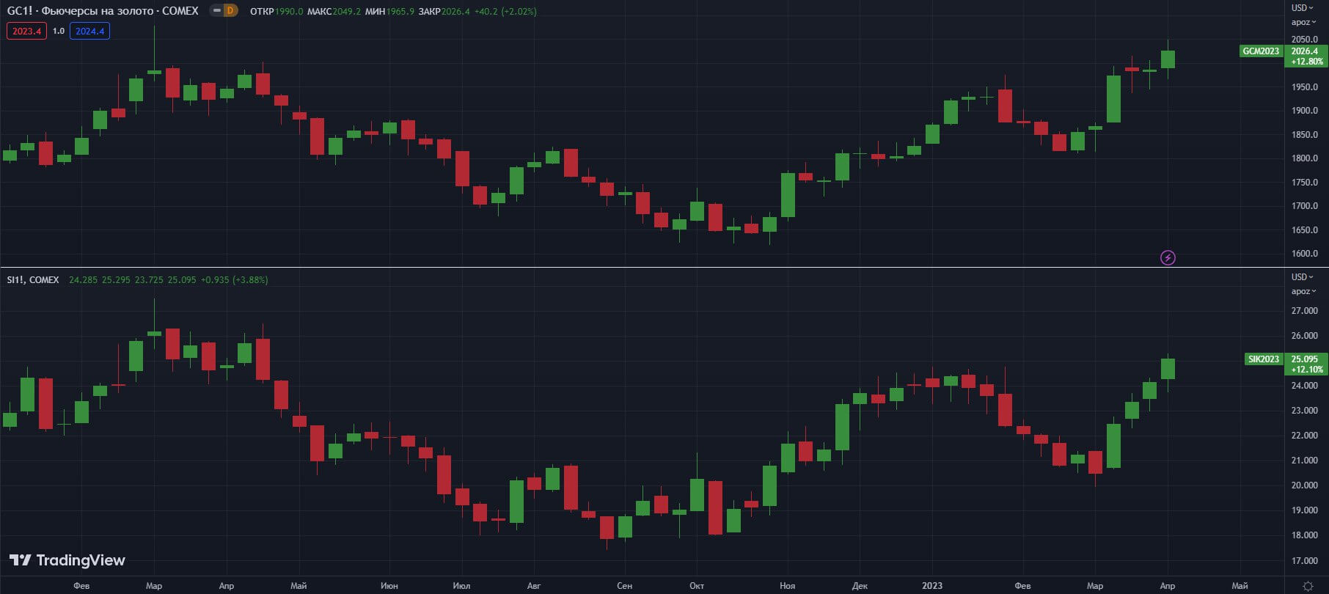Click the 17.000 silver price scale label
The width and height of the screenshot is (1329, 594).
pyautogui.click(x=1304, y=561)
